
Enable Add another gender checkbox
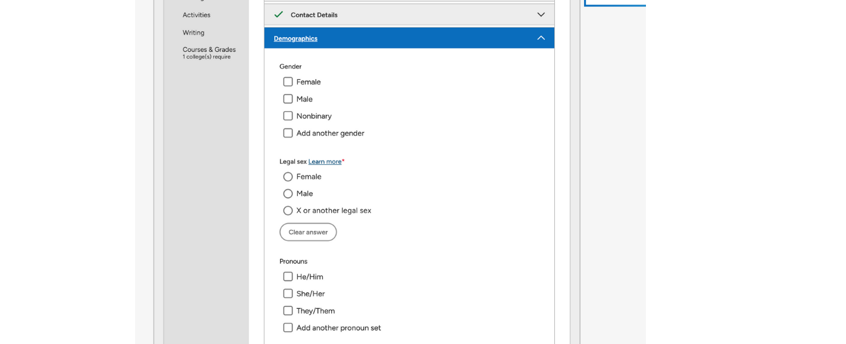point(288,133)
